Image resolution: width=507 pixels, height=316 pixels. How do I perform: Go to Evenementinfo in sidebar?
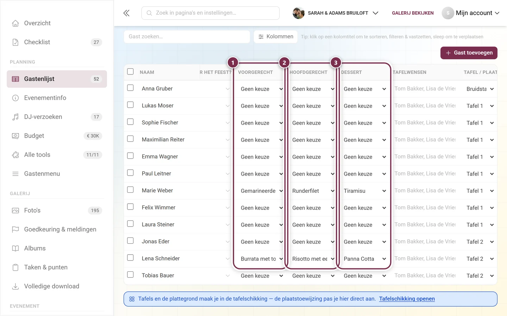[57, 98]
